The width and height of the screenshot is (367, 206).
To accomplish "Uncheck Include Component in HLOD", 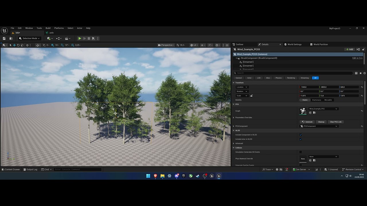I will click(x=300, y=135).
